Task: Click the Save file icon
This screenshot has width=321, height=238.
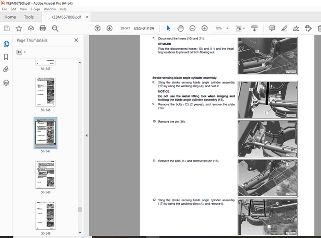Action: click(x=7, y=29)
